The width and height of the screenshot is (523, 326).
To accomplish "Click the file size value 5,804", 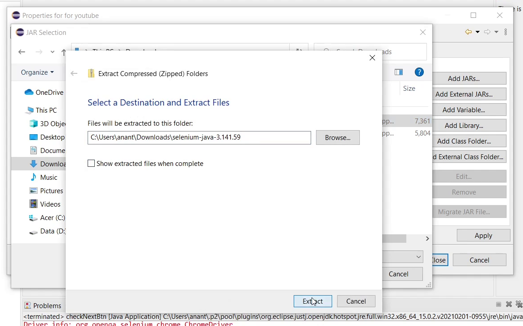I will coord(422,133).
